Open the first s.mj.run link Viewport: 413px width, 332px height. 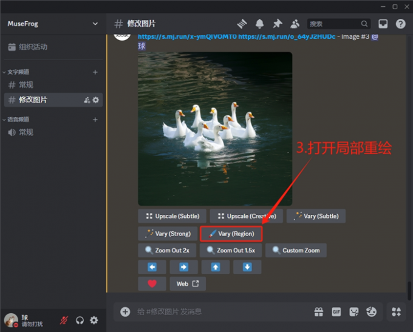tap(187, 36)
